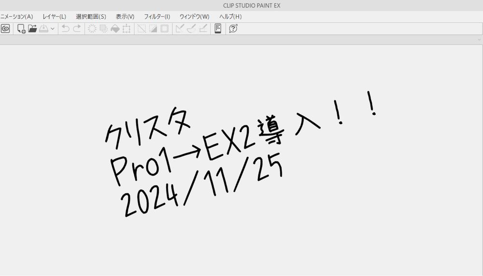The height and width of the screenshot is (276, 483).
Task: Click the Fill bucket icon
Action: 115,28
